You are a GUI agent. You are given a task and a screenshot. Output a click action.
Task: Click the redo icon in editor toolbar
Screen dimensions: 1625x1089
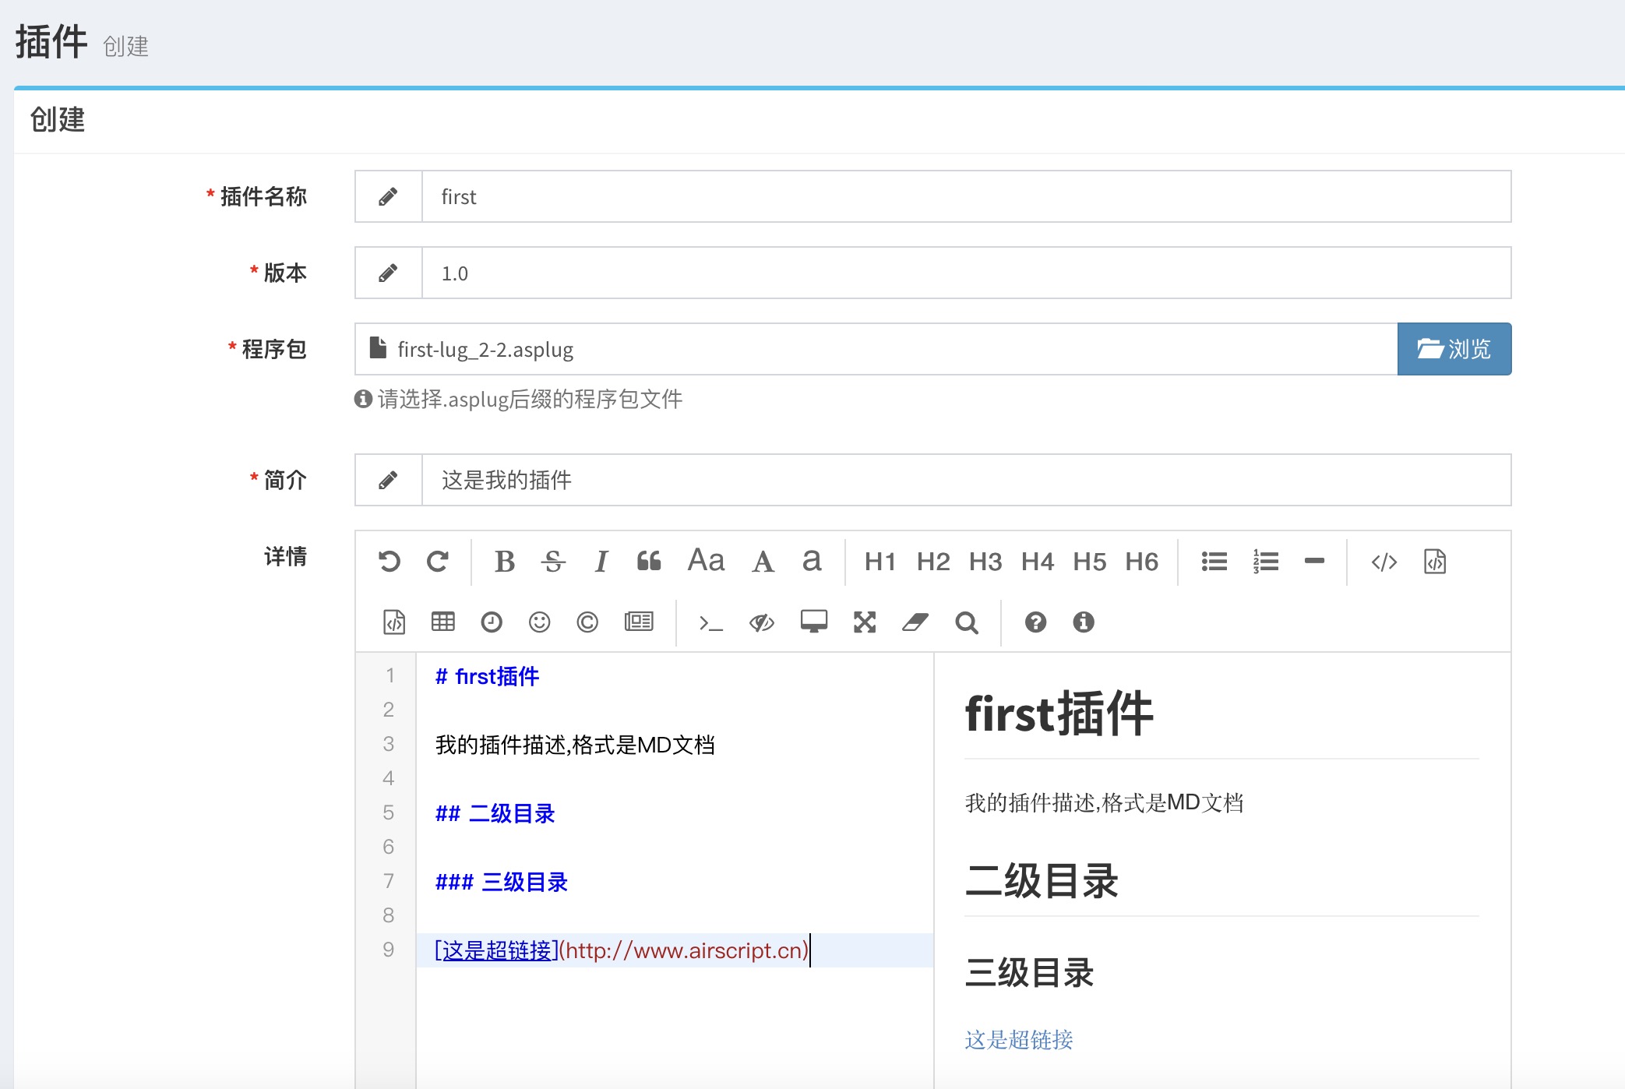[x=438, y=562]
